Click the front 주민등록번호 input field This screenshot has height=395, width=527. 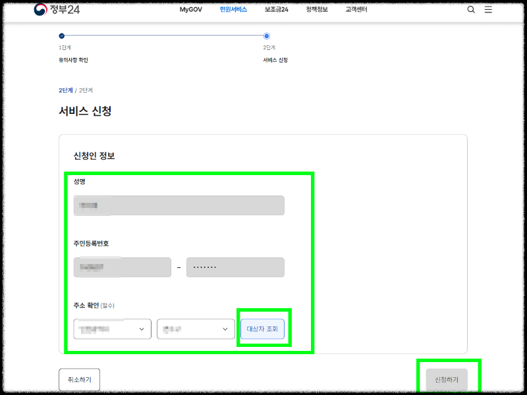point(122,267)
